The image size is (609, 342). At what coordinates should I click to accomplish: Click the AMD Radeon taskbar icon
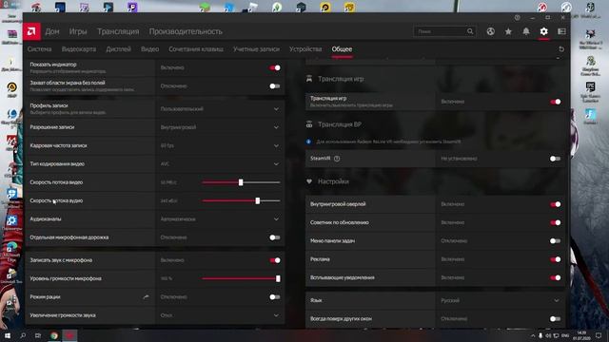[69, 335]
